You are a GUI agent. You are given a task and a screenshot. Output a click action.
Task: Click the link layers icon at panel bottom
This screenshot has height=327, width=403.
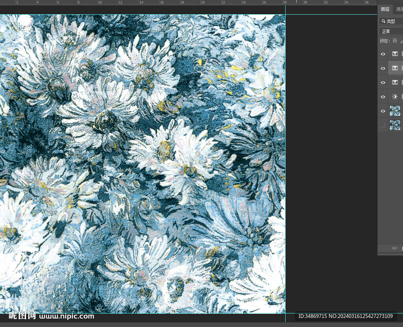tap(394, 248)
